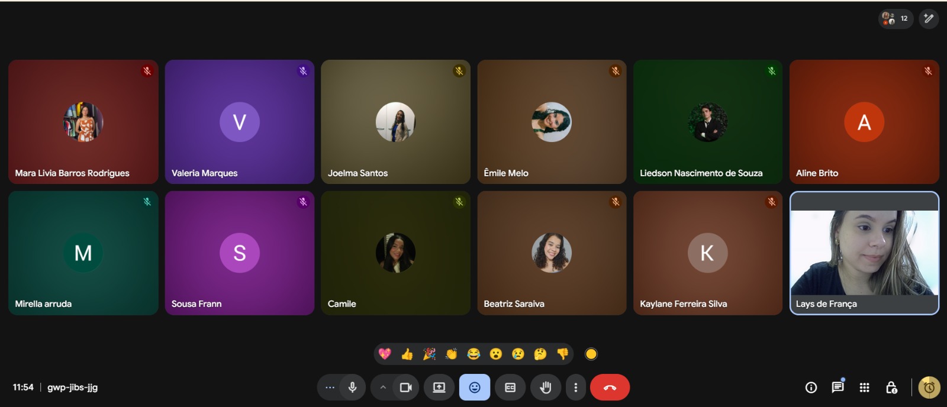This screenshot has height=407, width=947.
Task: Click muted mic icon on Aline Brito tile
Action: point(928,71)
